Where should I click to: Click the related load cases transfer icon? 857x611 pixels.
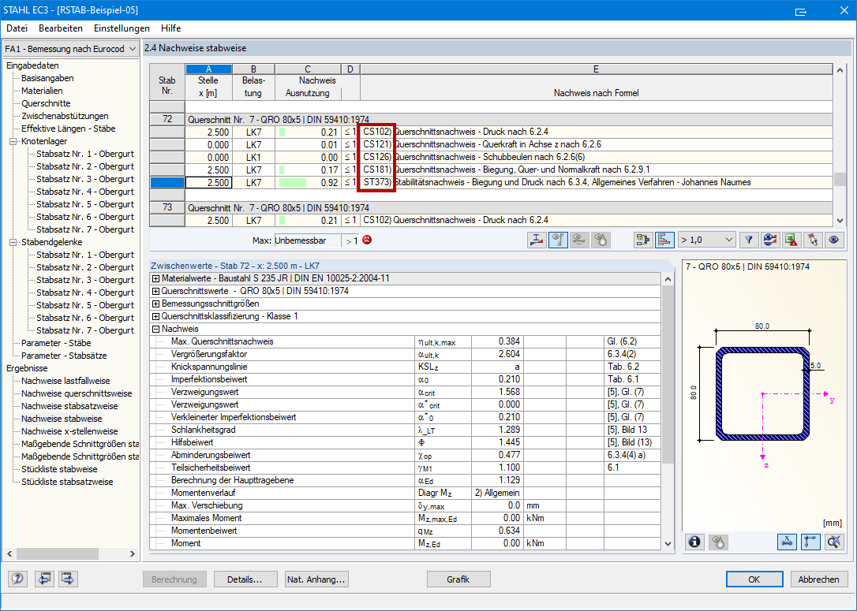pos(643,240)
